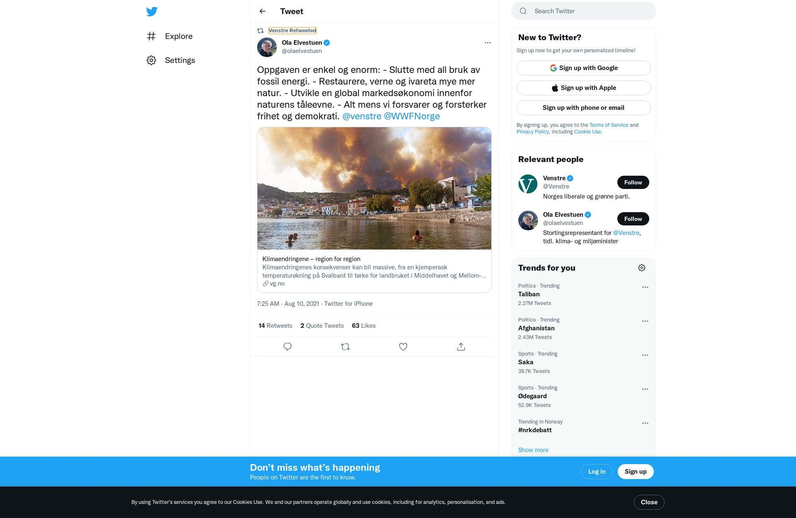Image resolution: width=796 pixels, height=518 pixels.
Task: Click the retweet icon beside Venstre Retweeted
Action: click(x=260, y=31)
